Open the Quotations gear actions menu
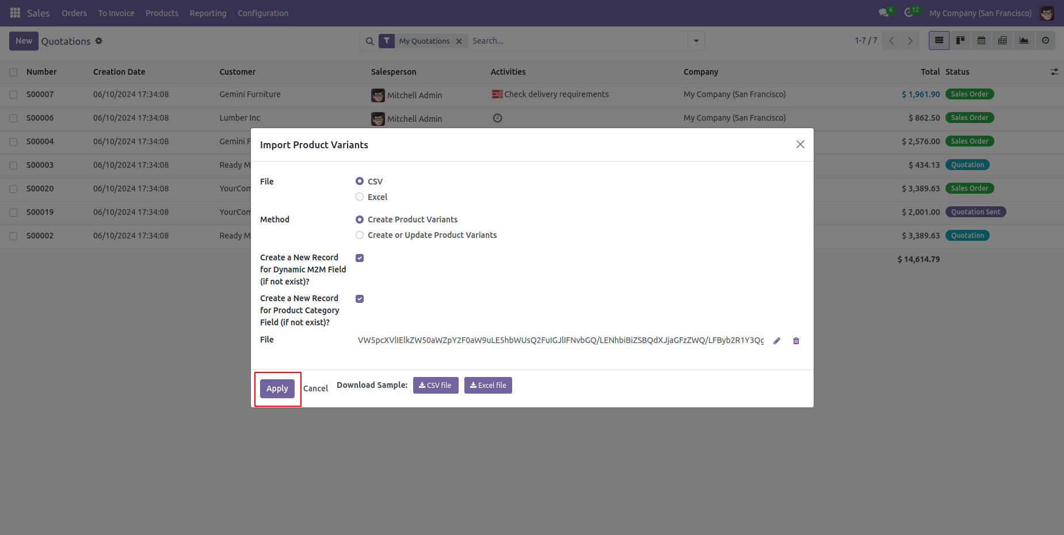Viewport: 1064px width, 535px height. [x=99, y=41]
